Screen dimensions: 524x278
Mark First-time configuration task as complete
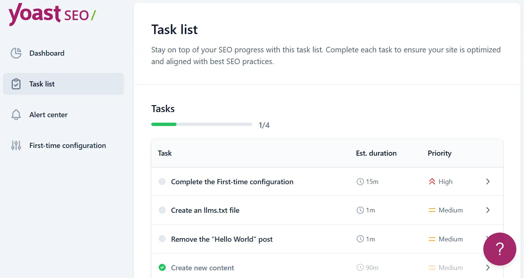(x=162, y=181)
